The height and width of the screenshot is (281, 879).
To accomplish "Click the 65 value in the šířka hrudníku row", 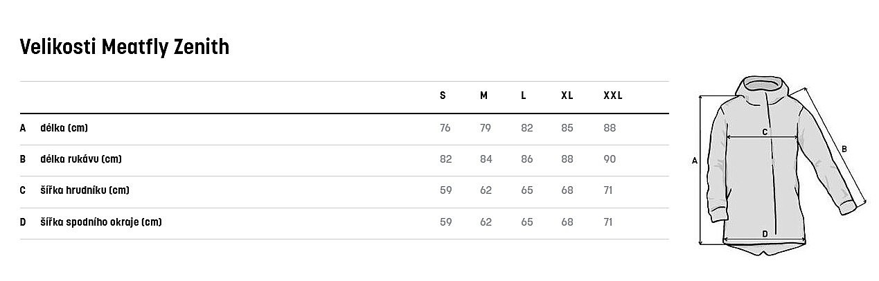I will point(527,190).
